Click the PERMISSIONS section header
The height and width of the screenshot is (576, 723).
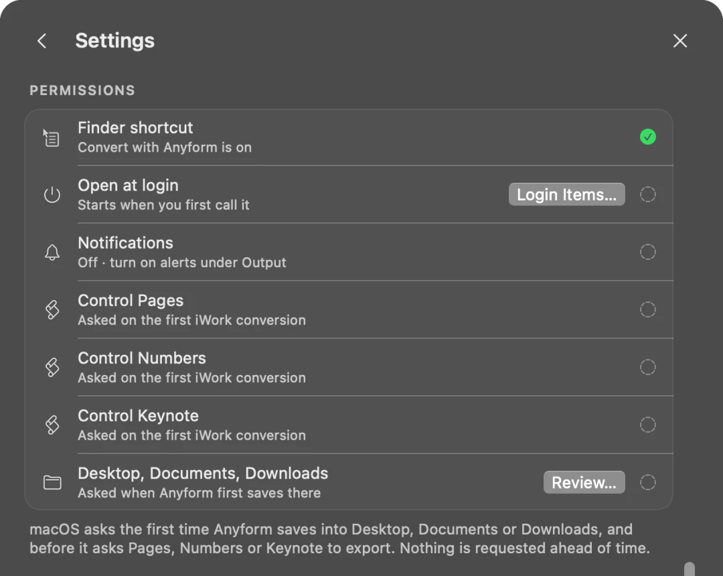(x=82, y=90)
